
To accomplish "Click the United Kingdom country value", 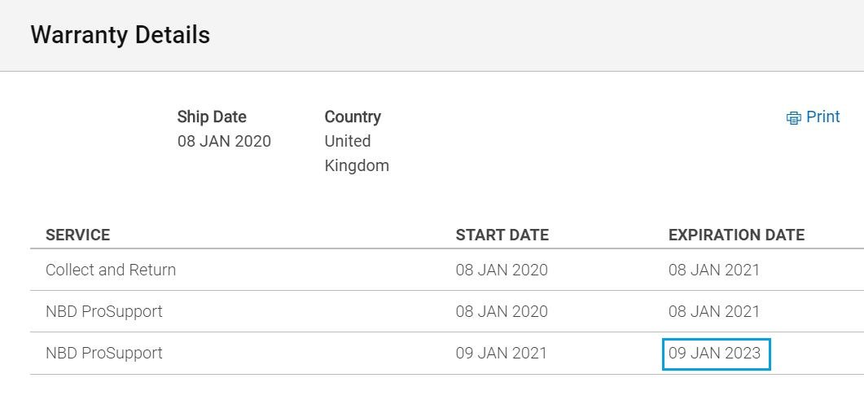I will [357, 153].
